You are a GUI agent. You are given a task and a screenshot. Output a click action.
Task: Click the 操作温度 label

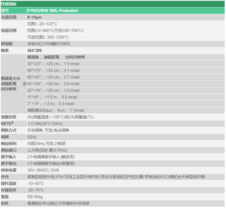9,183
